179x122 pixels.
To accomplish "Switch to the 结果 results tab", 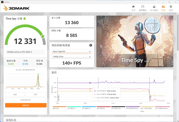I will (x=163, y=8).
